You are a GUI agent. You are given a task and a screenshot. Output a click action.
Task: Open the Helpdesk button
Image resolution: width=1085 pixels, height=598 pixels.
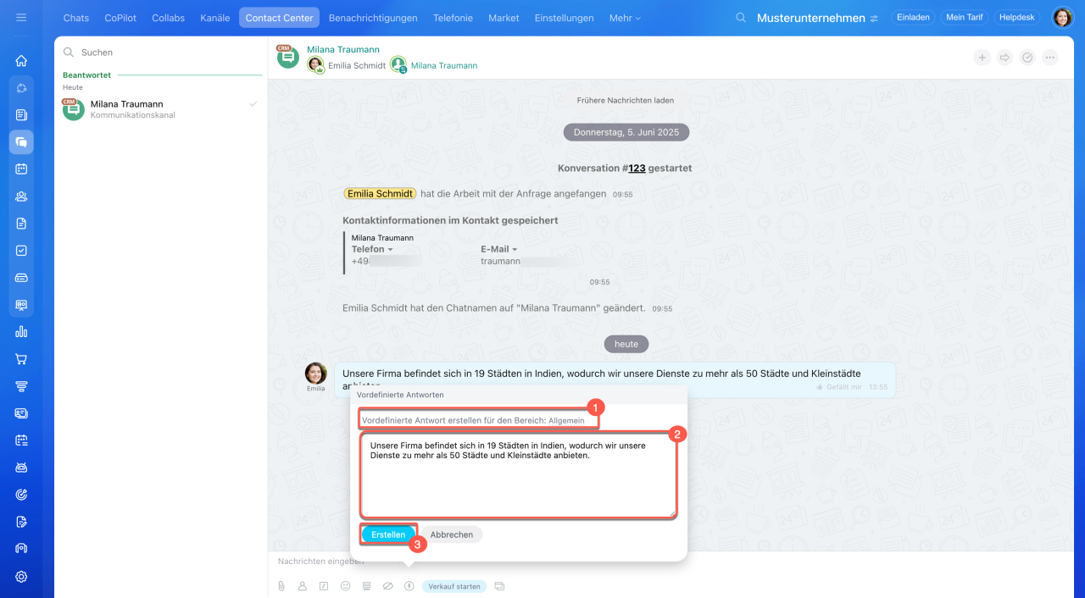click(x=1016, y=18)
